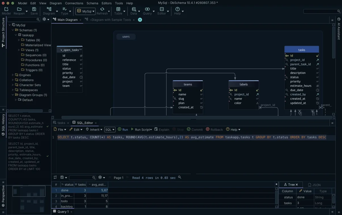
Task: Open the SQL language dropdown
Action: 110,129
